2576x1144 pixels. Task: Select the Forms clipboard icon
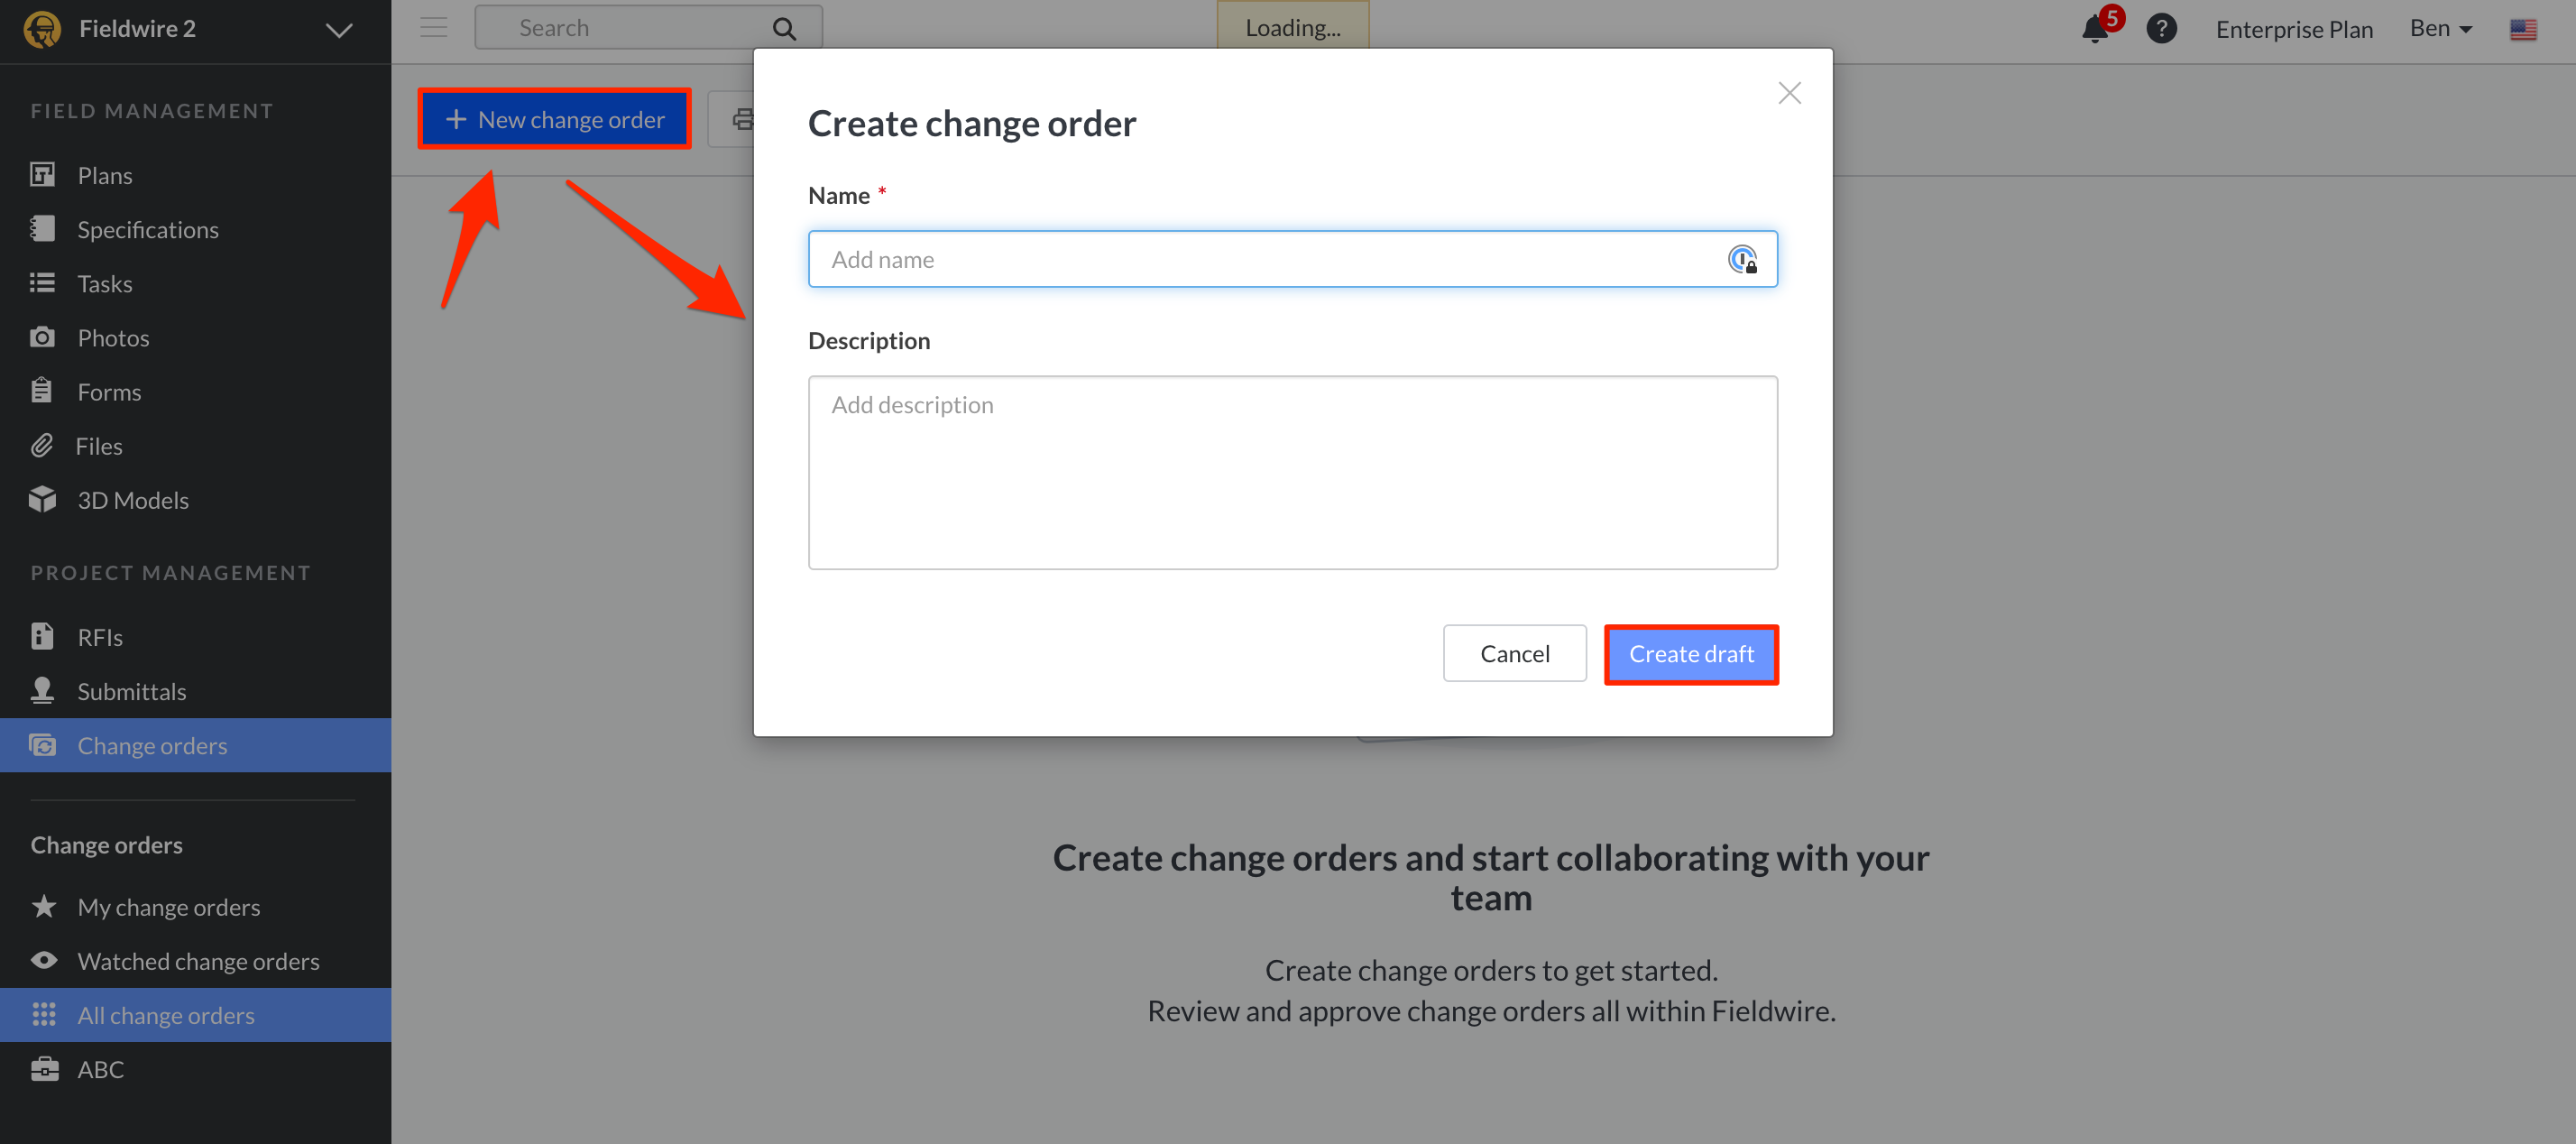point(43,391)
